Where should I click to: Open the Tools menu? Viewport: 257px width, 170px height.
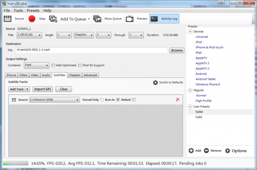pos(18,10)
